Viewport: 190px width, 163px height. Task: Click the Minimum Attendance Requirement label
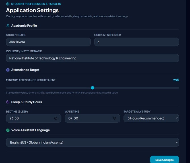point(31,80)
